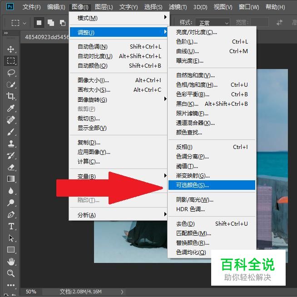The width and height of the screenshot is (297, 297).
Task: Select the History Brush tool
Action: tap(11, 155)
